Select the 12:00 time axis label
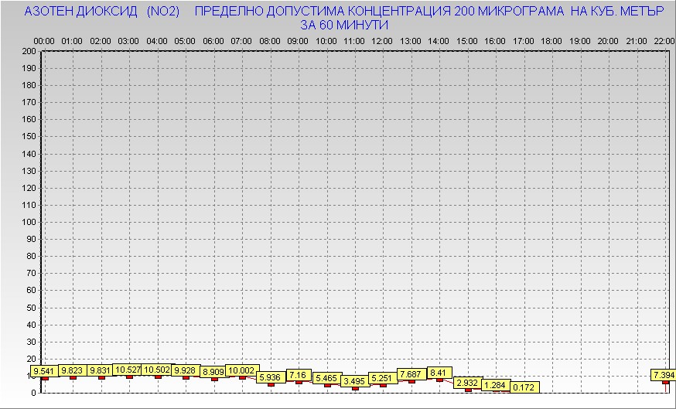This screenshot has width=676, height=409. (x=382, y=41)
